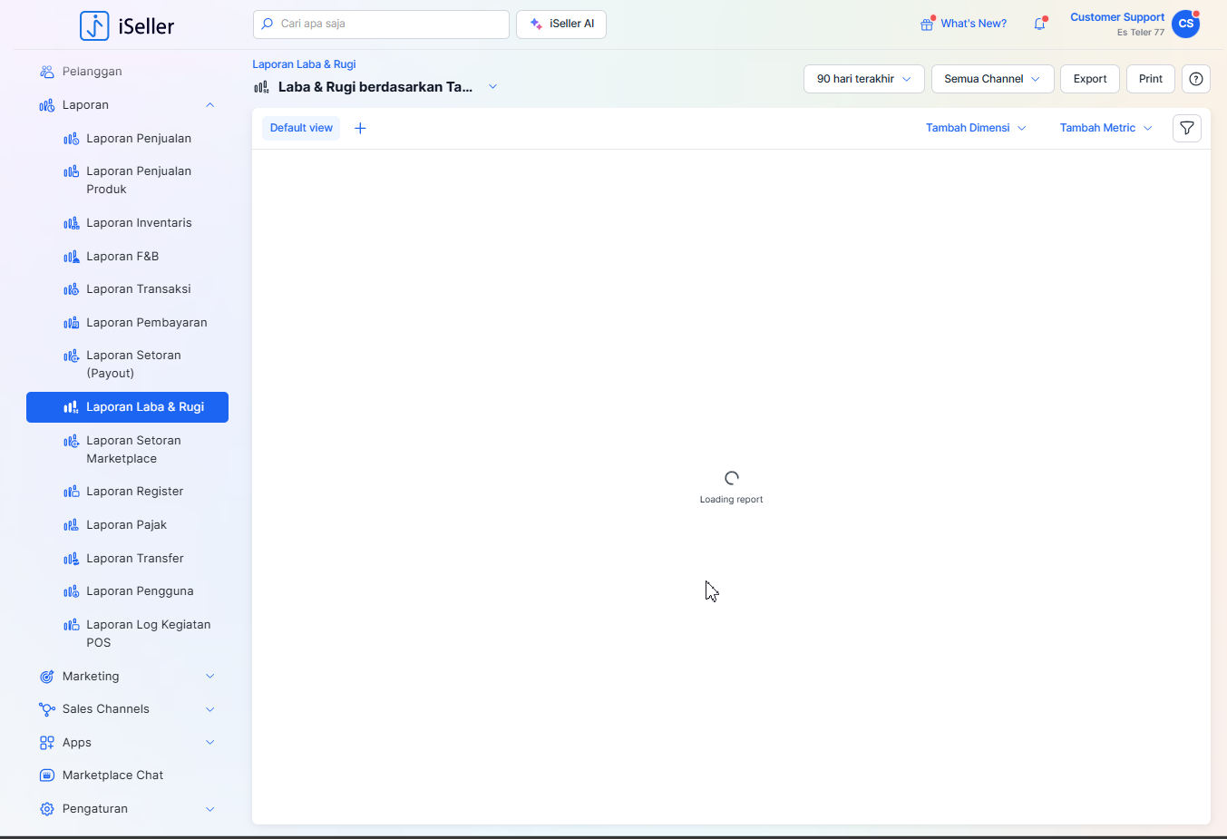Collapse the Laporan sidebar section
1227x839 pixels.
tap(209, 105)
